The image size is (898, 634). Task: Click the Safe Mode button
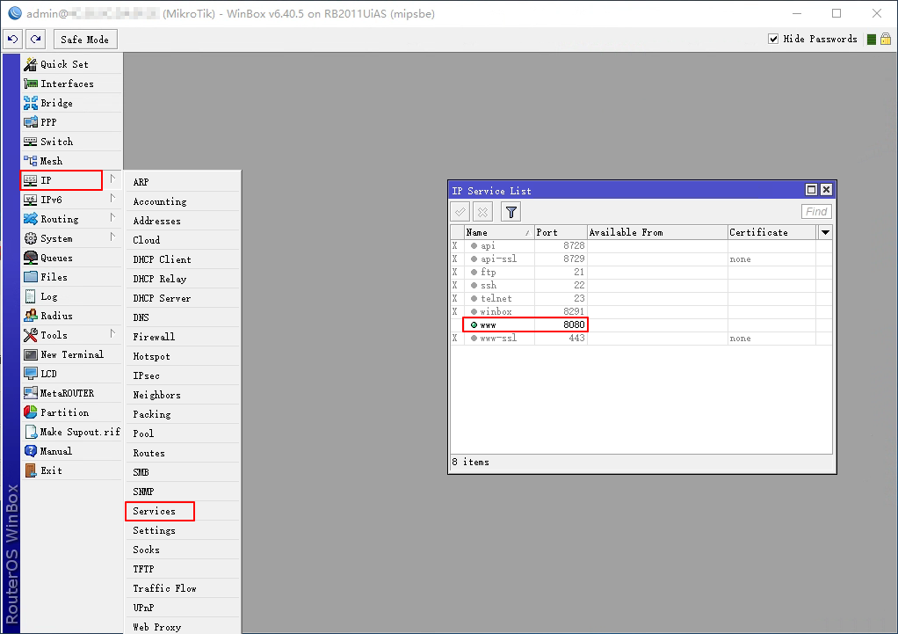point(84,40)
